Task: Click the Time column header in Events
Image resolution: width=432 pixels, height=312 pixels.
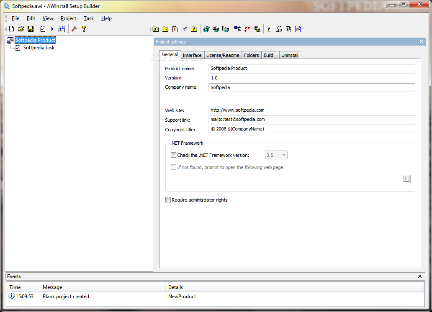Action: [x=23, y=287]
